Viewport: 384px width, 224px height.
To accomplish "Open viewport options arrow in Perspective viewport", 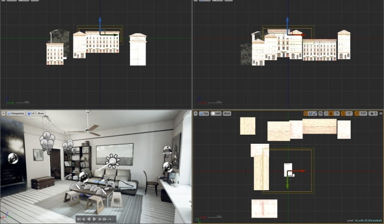I will pyautogui.click(x=3, y=113).
